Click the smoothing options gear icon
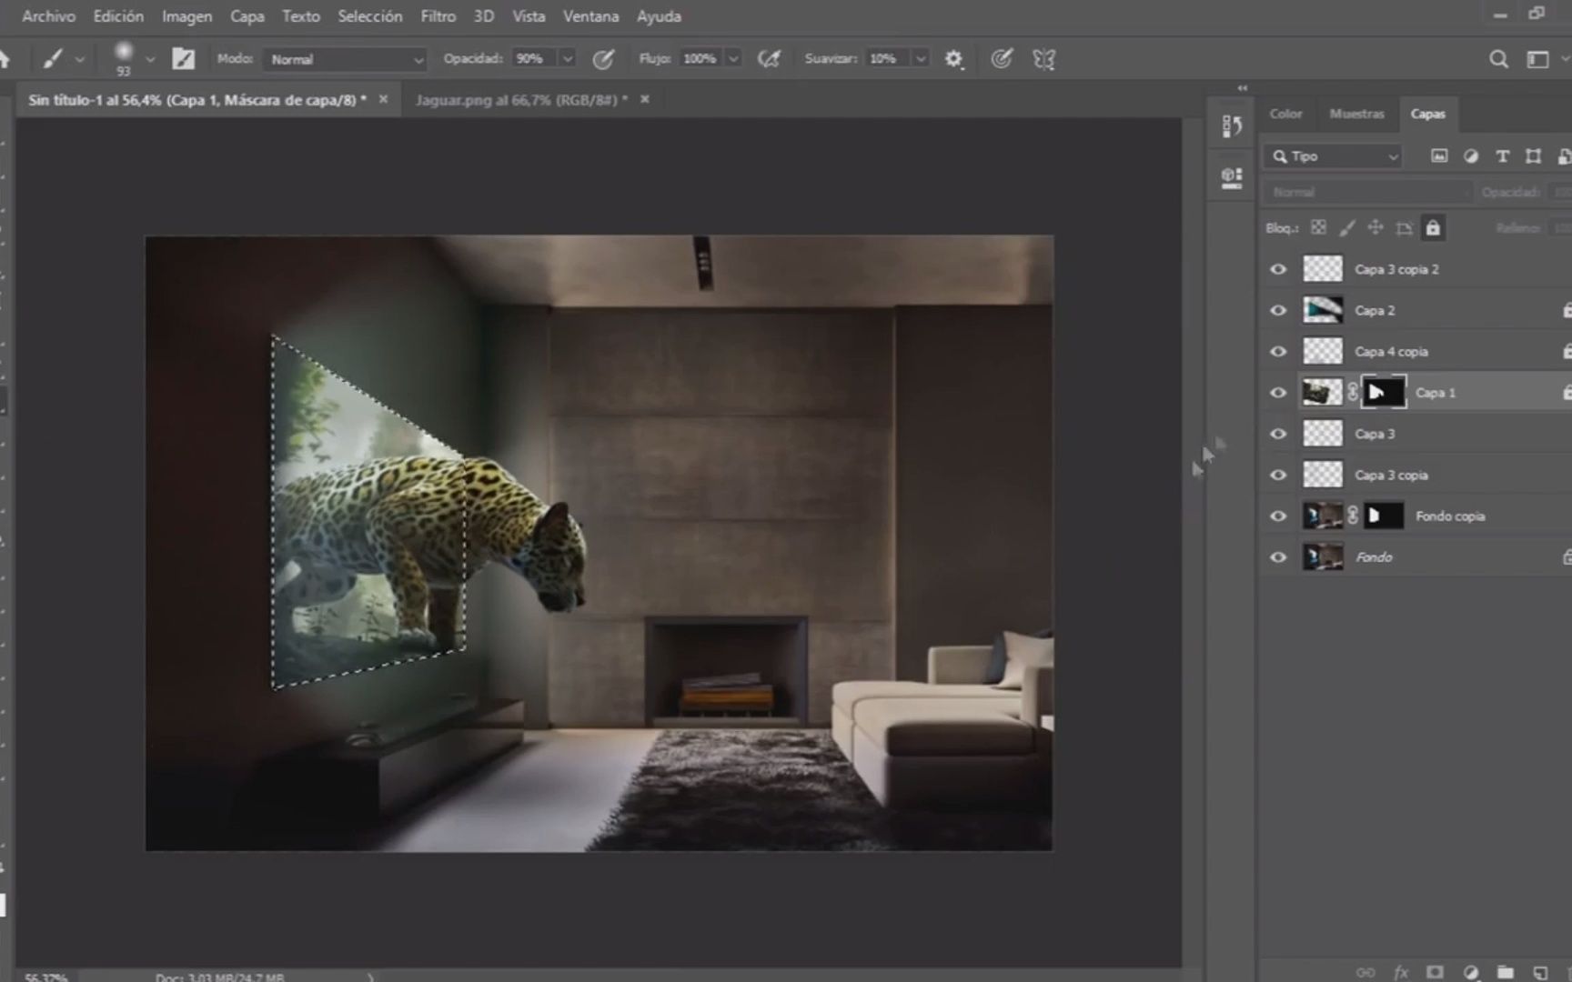Screen dimensions: 1572x982 pyautogui.click(x=953, y=59)
